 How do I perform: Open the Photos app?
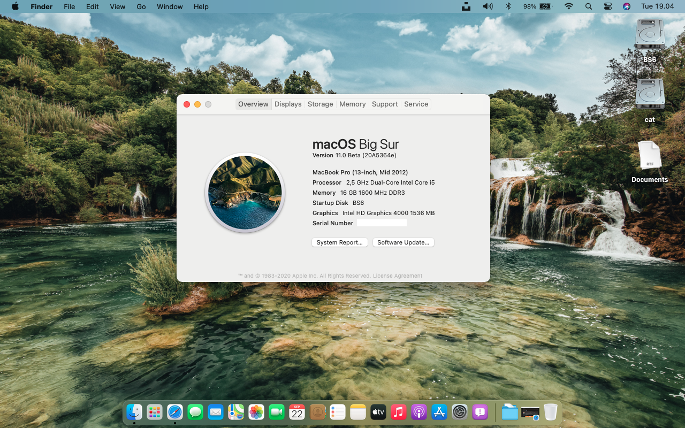click(256, 412)
